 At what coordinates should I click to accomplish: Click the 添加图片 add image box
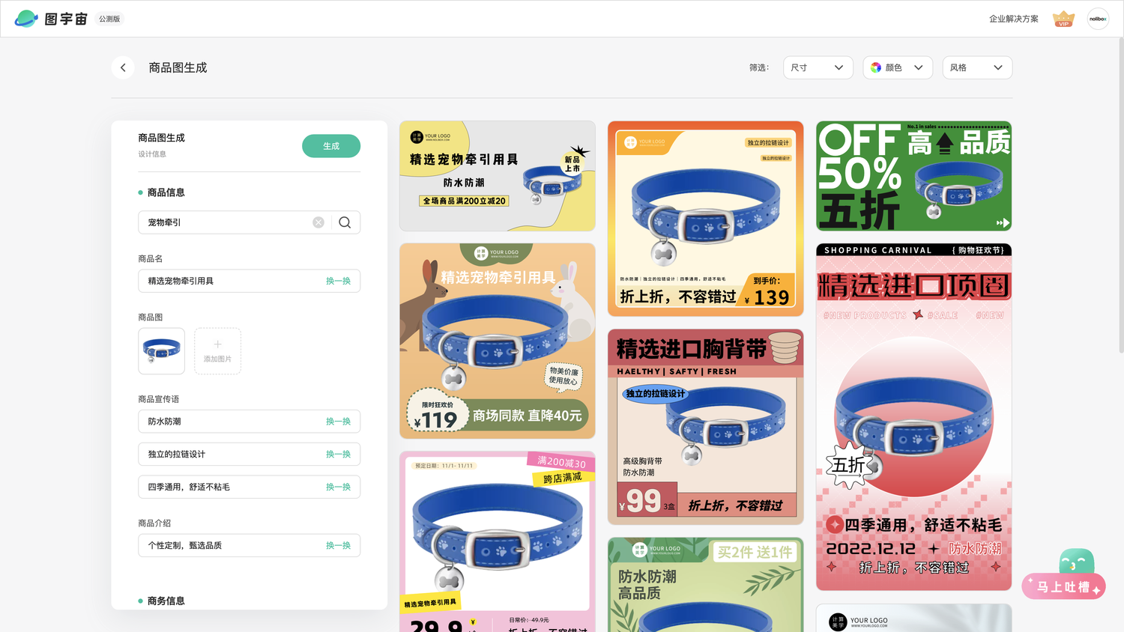tap(217, 351)
